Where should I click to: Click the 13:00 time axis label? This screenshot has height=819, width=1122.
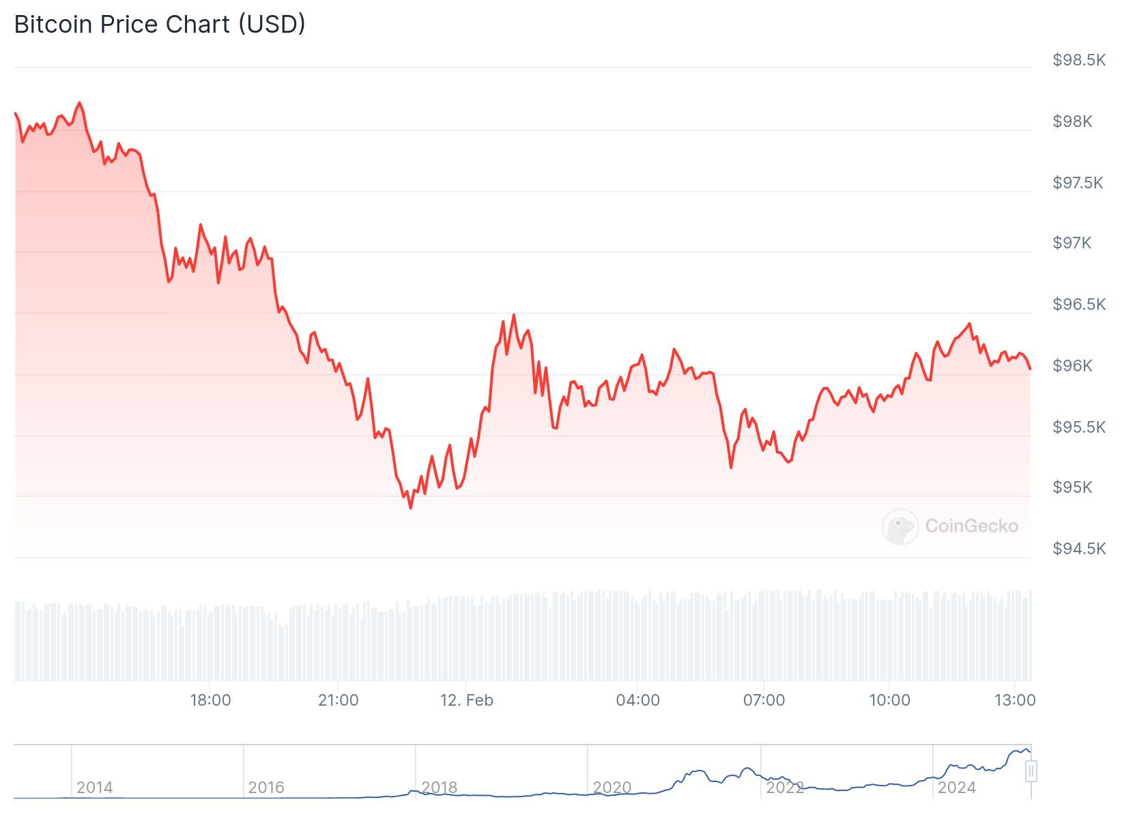pyautogui.click(x=1015, y=700)
